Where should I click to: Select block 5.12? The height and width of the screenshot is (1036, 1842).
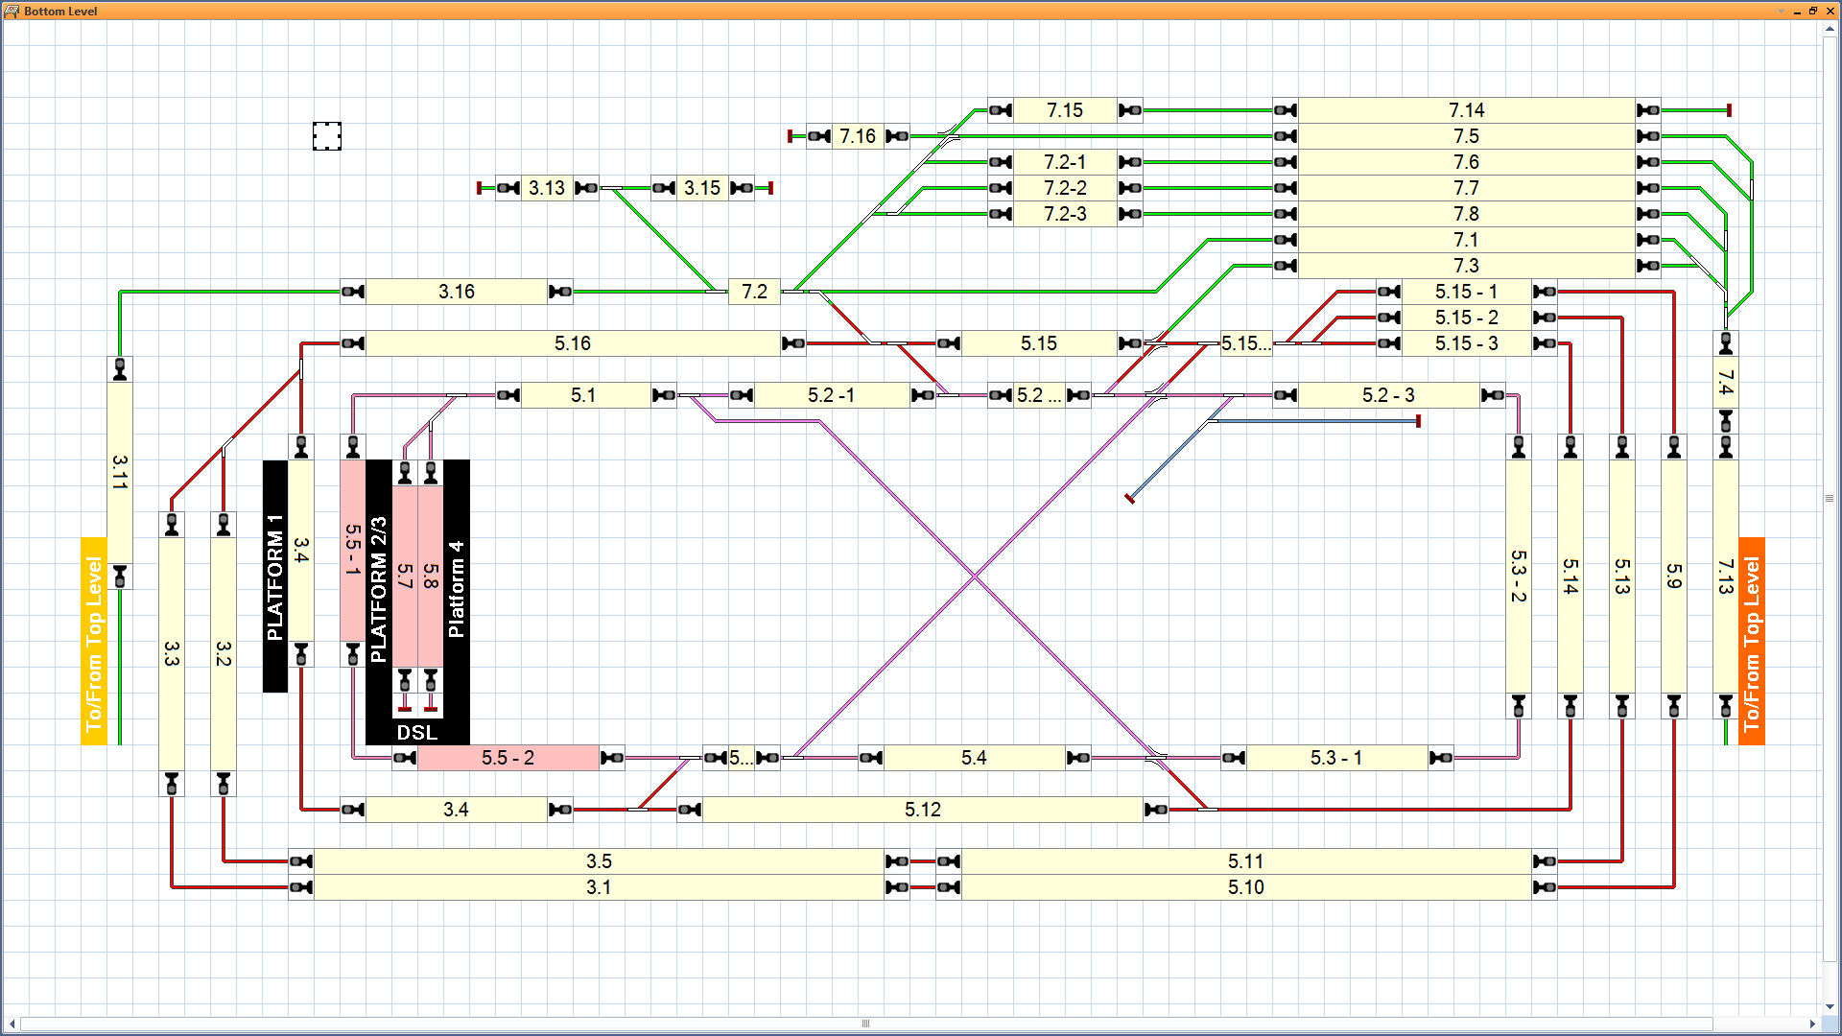click(922, 810)
